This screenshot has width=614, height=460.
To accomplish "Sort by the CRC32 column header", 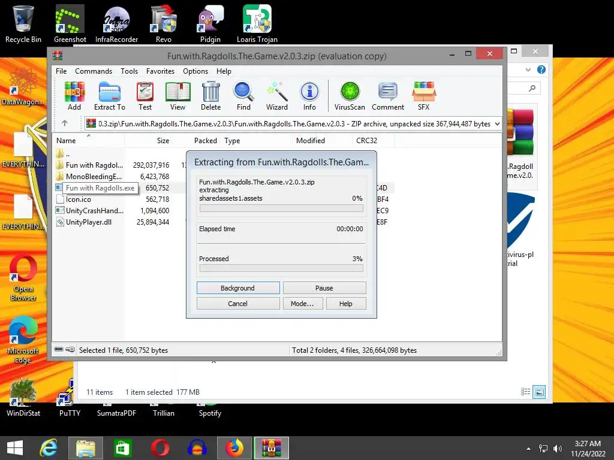I will (373, 140).
